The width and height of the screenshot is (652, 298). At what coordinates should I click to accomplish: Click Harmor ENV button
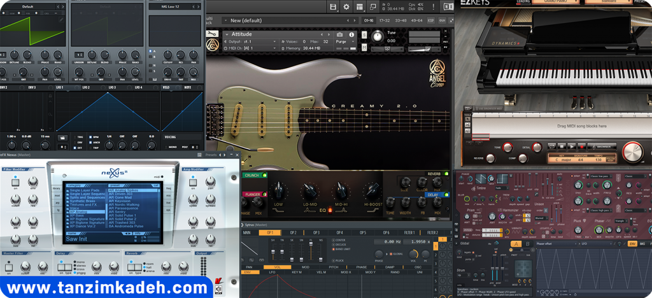(633, 244)
